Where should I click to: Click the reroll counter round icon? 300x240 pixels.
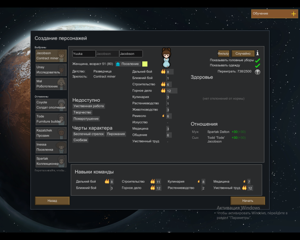(257, 72)
